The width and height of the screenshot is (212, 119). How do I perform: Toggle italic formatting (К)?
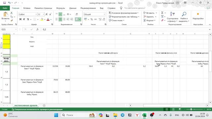pyautogui.click(x=24, y=19)
